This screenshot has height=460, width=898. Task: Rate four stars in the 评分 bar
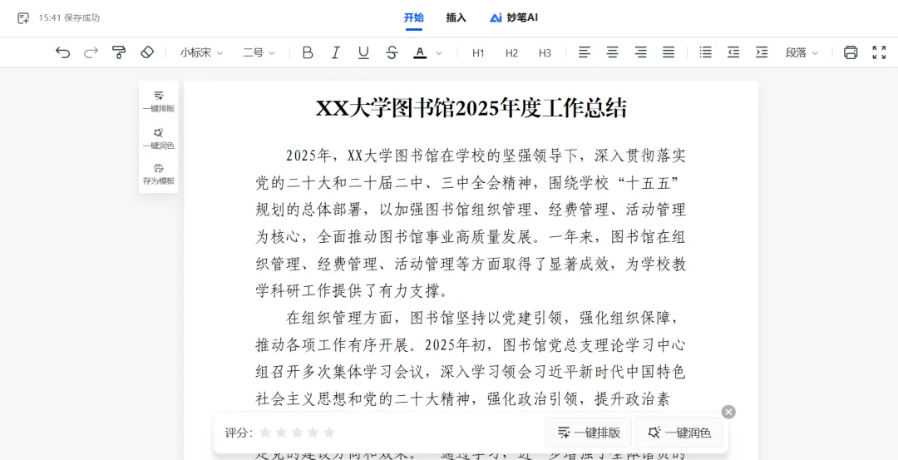click(313, 433)
